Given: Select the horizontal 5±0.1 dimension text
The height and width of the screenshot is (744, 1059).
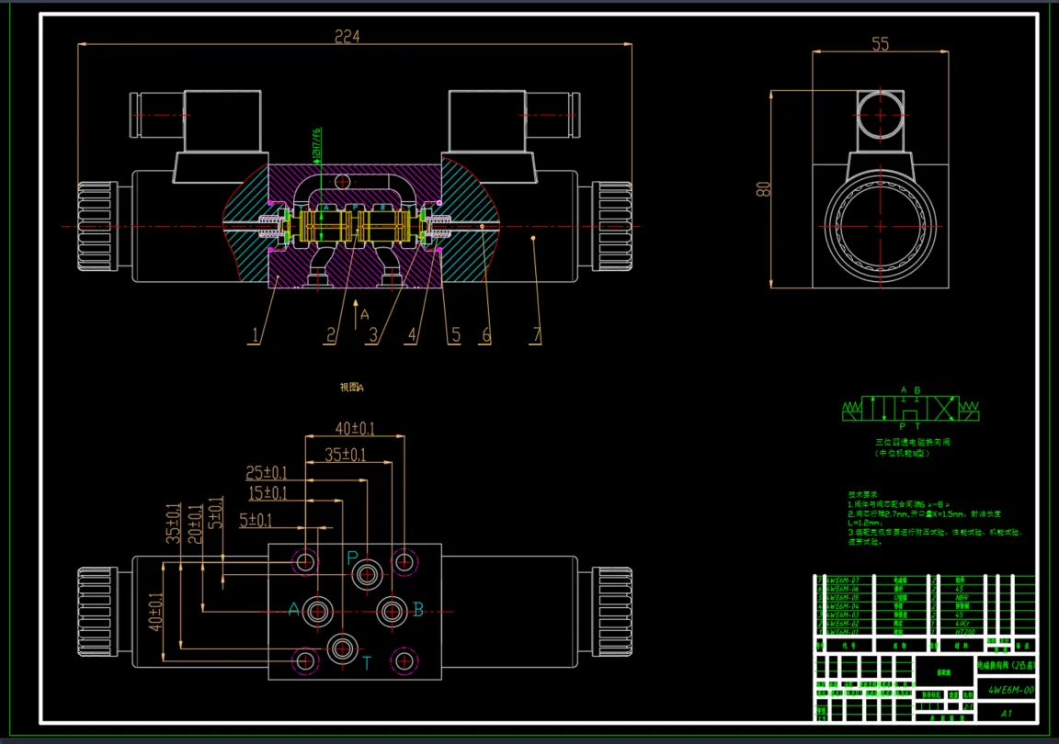Looking at the screenshot, I should 256,520.
